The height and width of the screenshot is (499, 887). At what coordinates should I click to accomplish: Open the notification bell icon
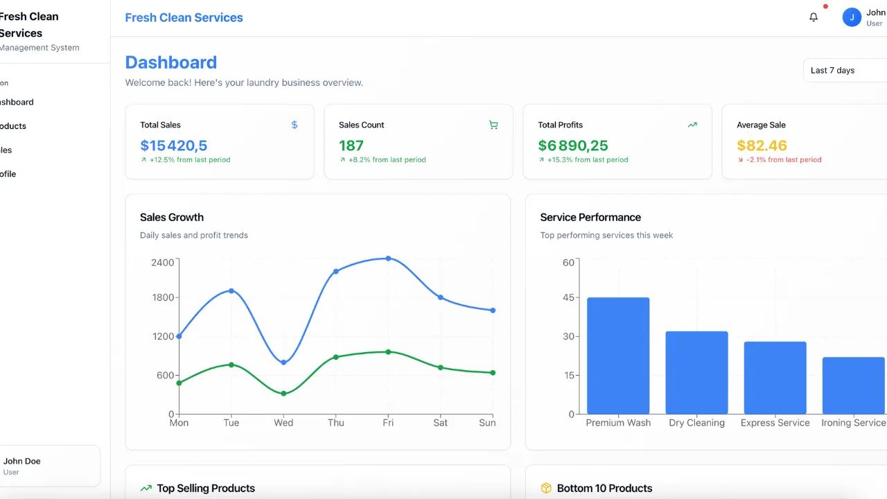tap(814, 17)
